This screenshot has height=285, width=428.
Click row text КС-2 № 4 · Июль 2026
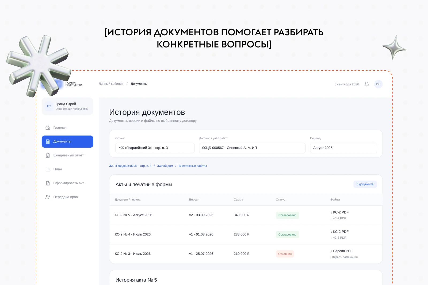point(133,234)
